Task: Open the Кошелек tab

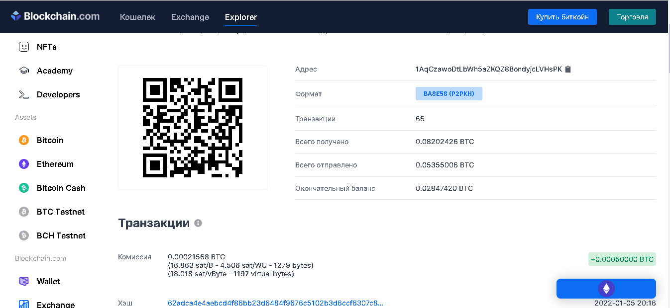Action: (137, 17)
